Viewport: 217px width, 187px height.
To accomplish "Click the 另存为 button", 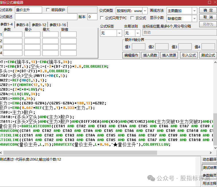I will click(208, 24).
